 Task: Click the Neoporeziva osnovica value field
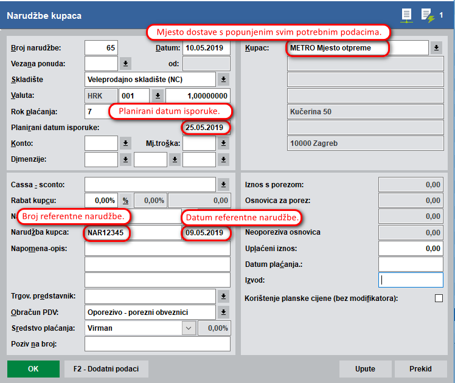click(x=411, y=232)
